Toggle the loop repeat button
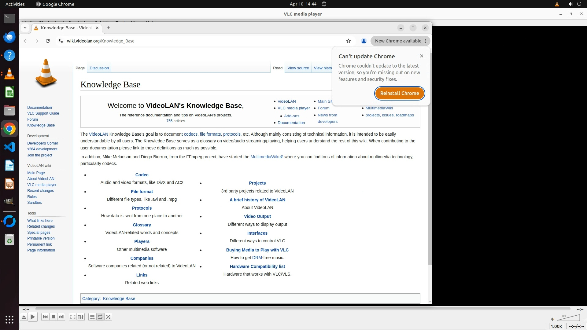This screenshot has width=587, height=330. 100,317
